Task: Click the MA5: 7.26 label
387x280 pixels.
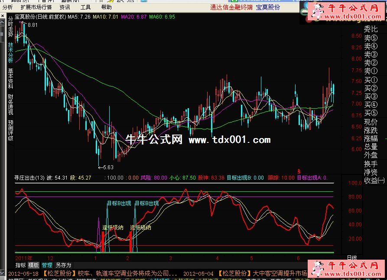Action: click(79, 17)
